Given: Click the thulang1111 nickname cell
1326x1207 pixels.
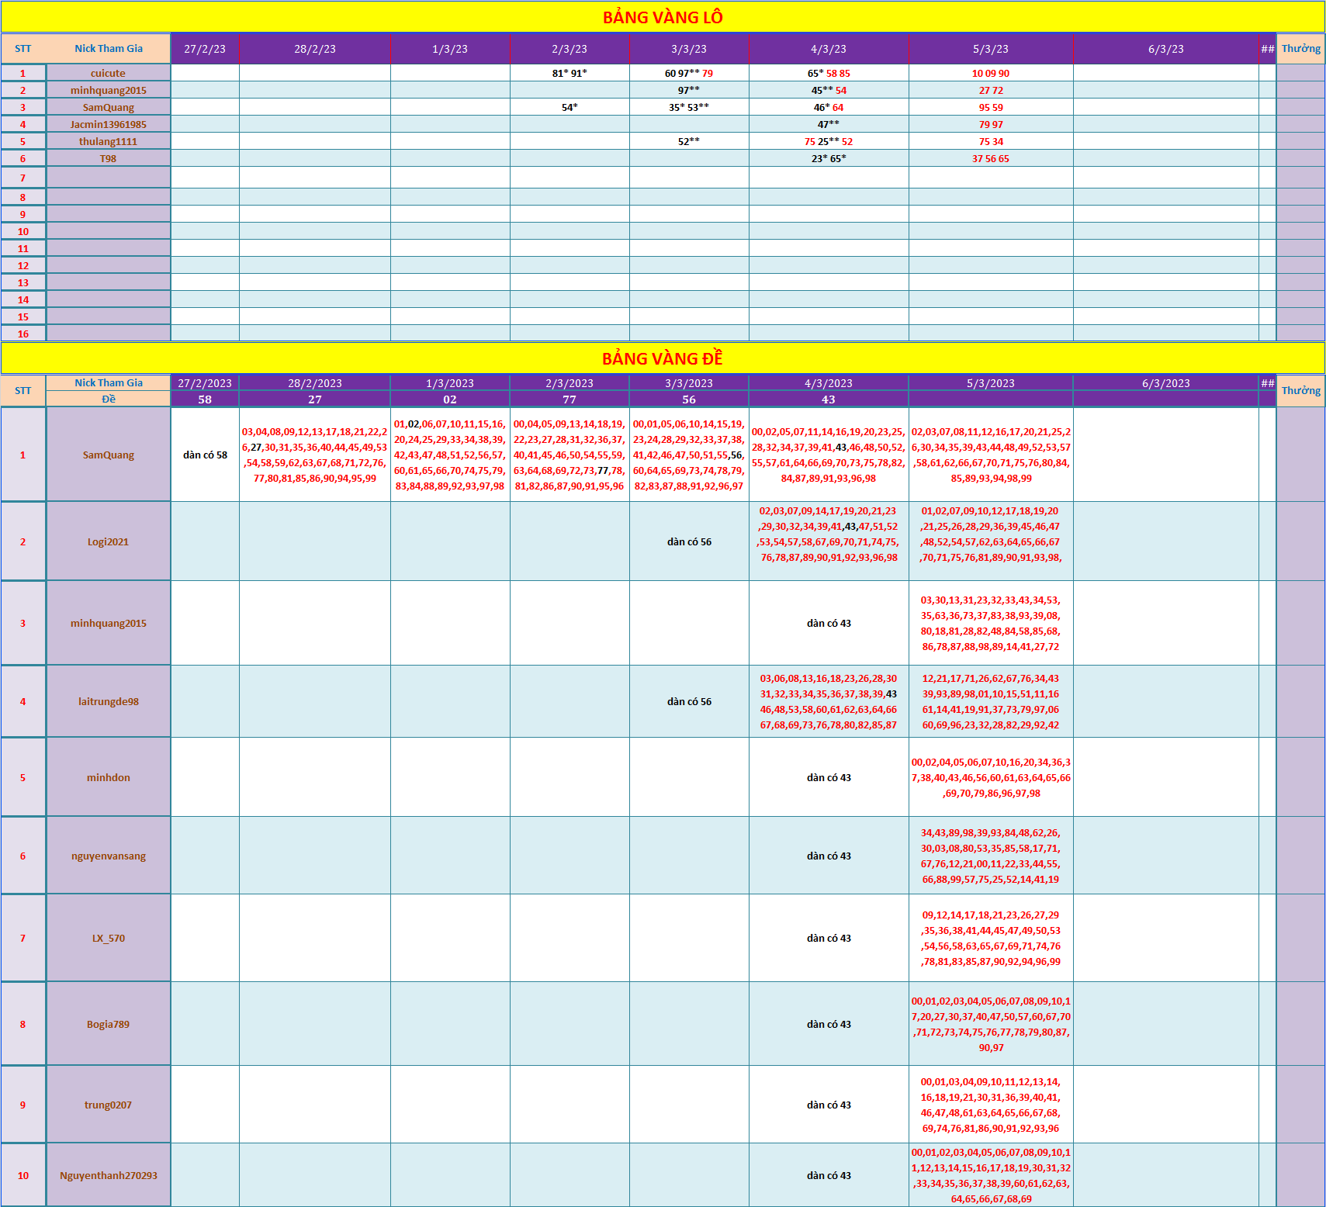Looking at the screenshot, I should tap(108, 141).
